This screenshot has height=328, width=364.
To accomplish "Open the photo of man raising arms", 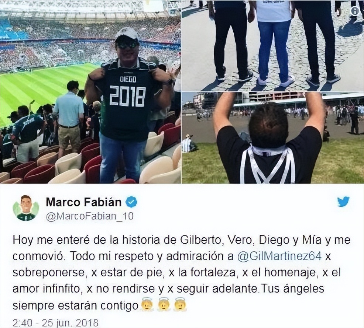I will (273, 138).
